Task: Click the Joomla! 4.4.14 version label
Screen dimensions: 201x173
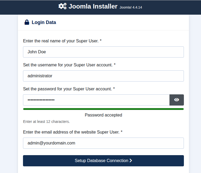Action: click(x=131, y=7)
